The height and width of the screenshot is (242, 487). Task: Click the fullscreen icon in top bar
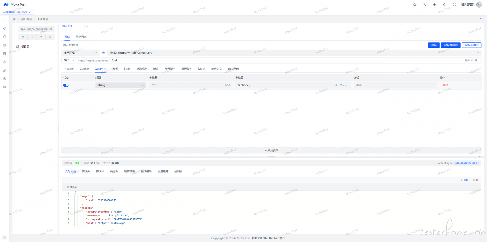(454, 5)
